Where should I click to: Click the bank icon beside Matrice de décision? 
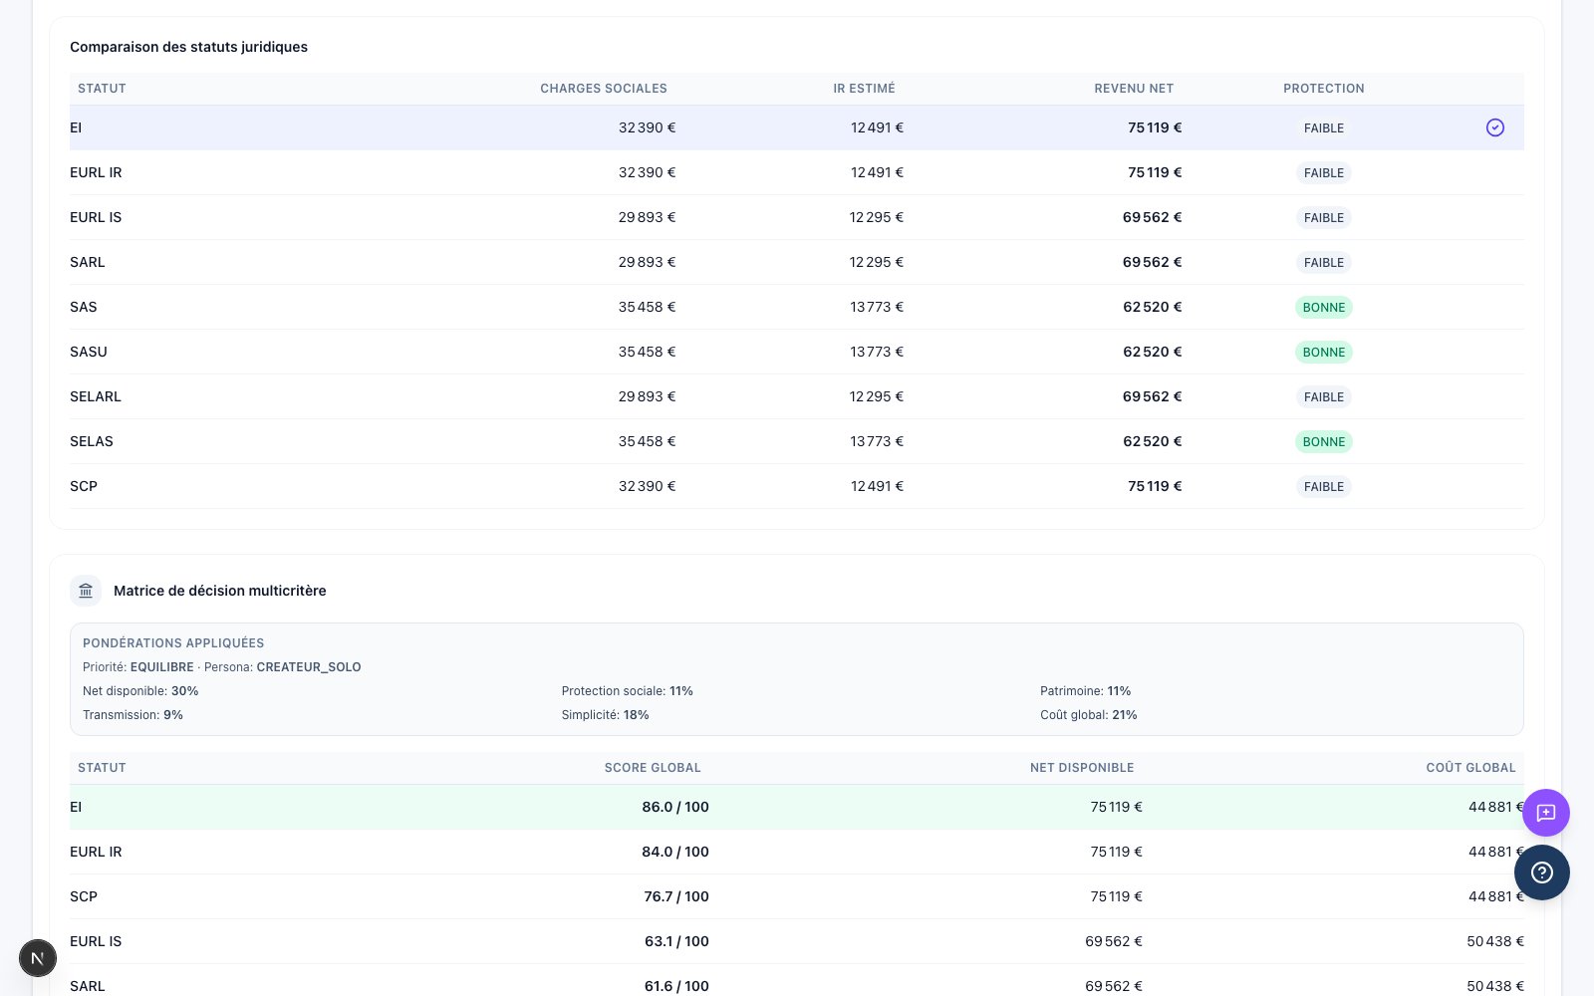[86, 591]
